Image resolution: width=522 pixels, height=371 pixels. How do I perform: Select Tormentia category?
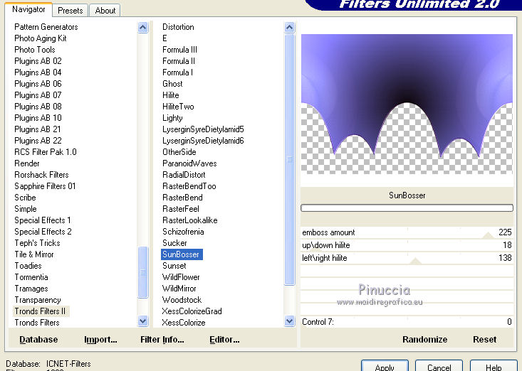[31, 277]
